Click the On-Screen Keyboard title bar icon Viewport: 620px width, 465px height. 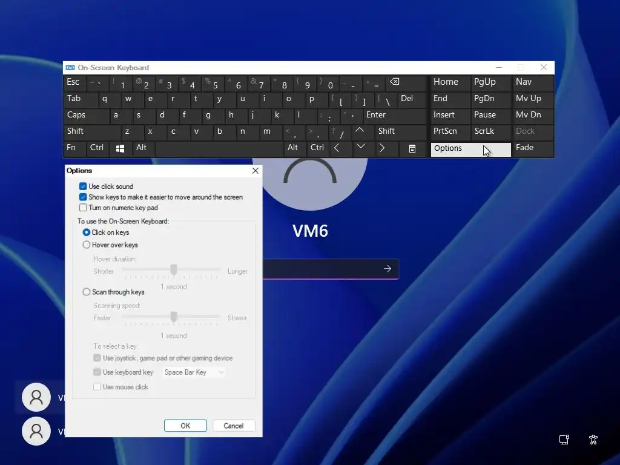tap(70, 68)
